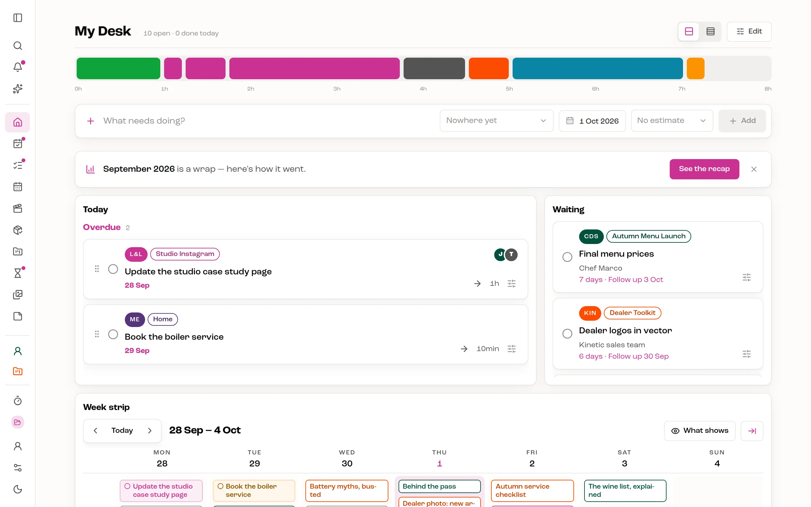This screenshot has height=507, width=811.
Task: Open the calendar grid sidebar icon
Action: (18, 187)
